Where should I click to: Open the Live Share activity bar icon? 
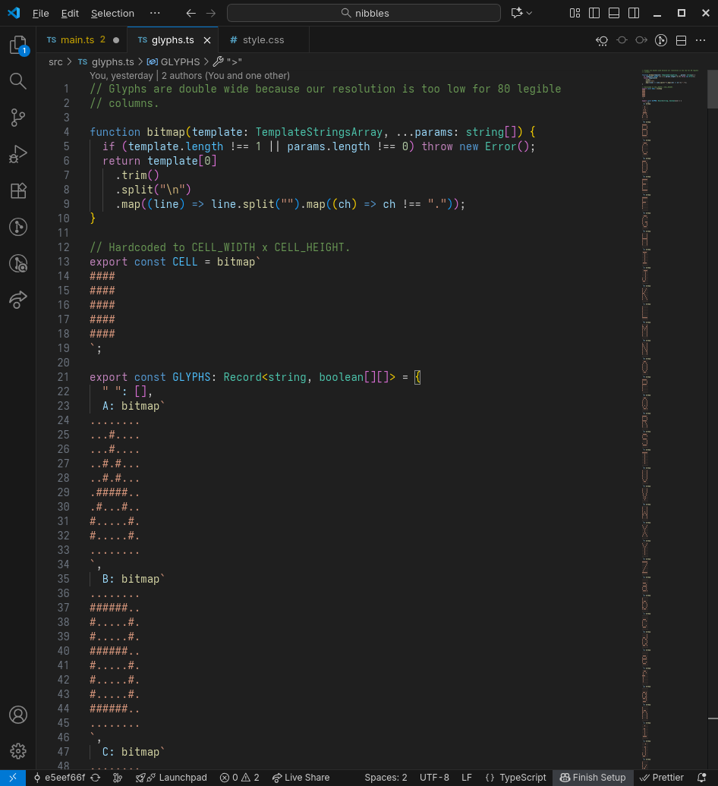18,300
